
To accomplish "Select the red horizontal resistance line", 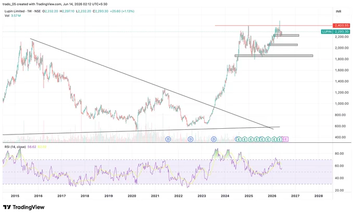I will click(274, 25).
